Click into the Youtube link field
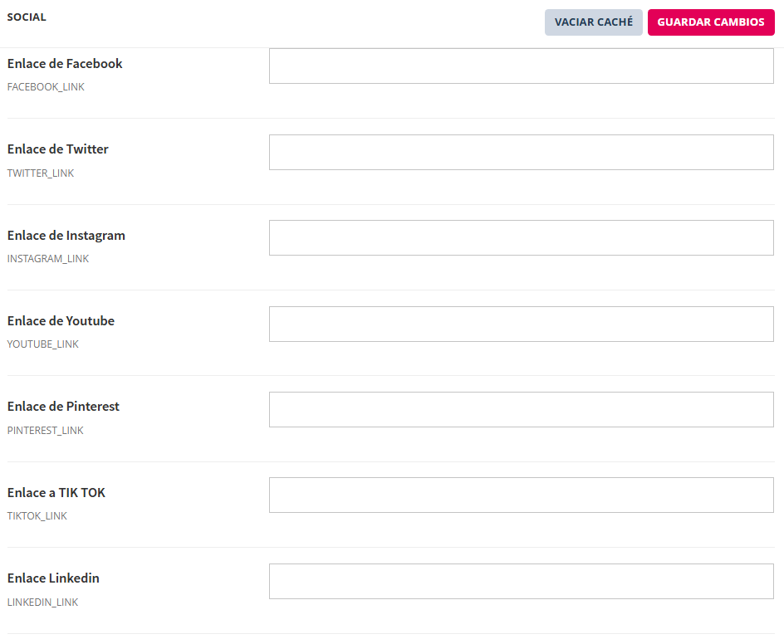Image resolution: width=784 pixels, height=644 pixels. pyautogui.click(x=521, y=324)
